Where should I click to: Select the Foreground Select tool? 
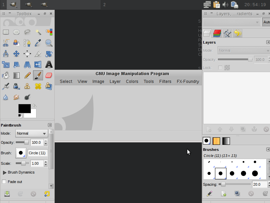point(16,43)
